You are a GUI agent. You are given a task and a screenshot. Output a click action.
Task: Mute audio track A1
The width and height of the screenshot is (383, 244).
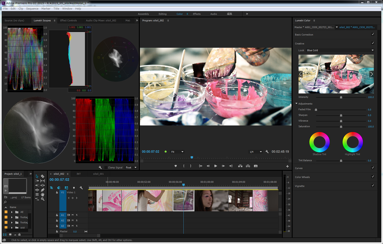click(73, 215)
